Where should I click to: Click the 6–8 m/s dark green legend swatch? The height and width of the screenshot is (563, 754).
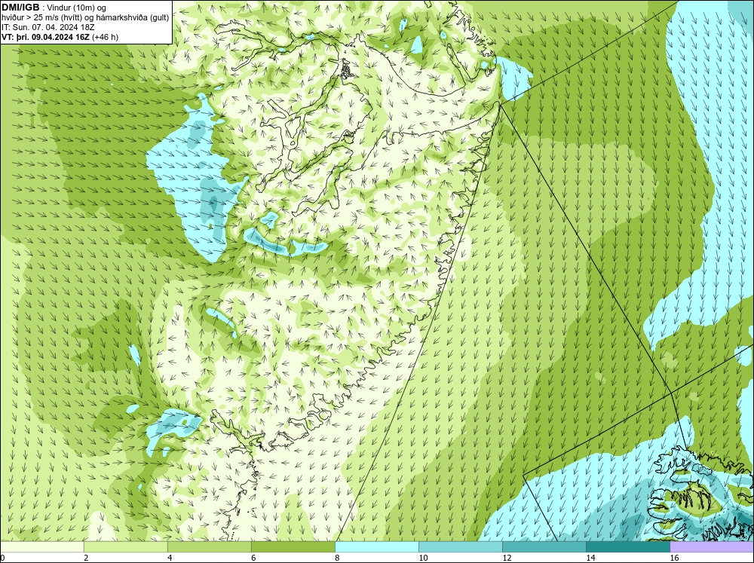[x=293, y=546]
